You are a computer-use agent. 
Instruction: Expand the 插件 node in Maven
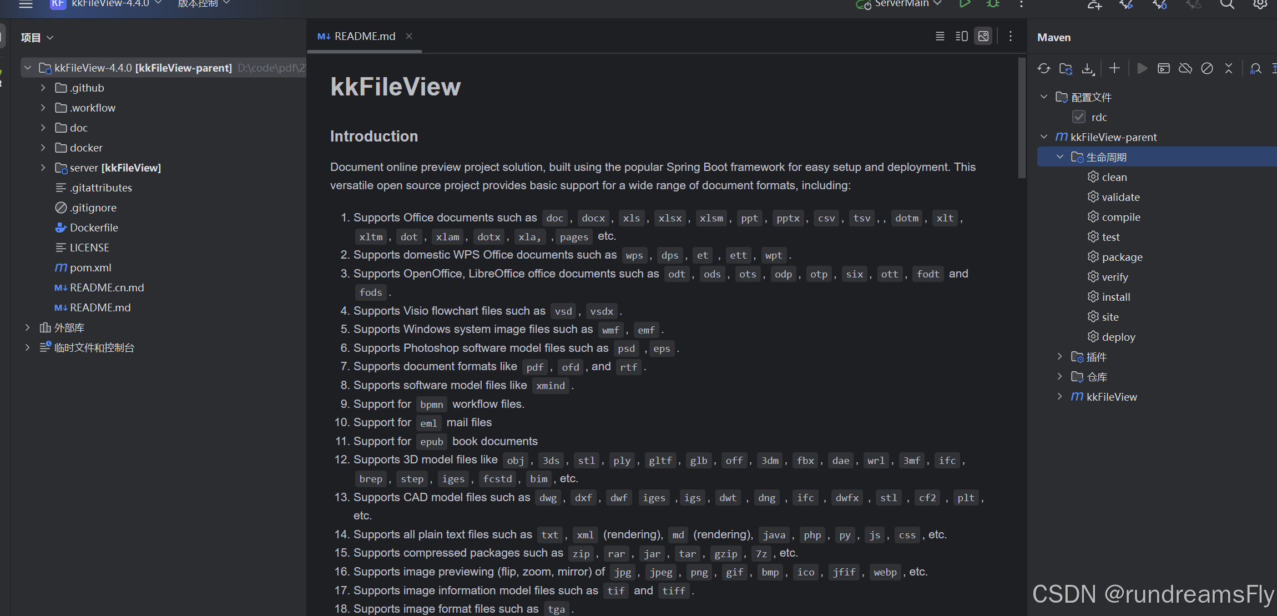coord(1060,356)
